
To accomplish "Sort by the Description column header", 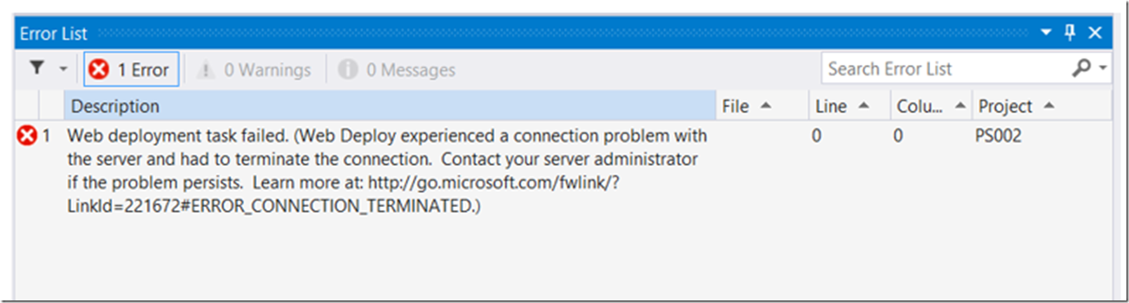I will (389, 105).
